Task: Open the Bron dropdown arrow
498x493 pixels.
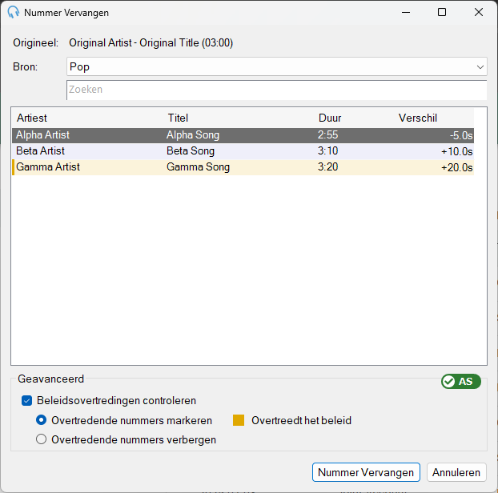Action: pyautogui.click(x=480, y=67)
